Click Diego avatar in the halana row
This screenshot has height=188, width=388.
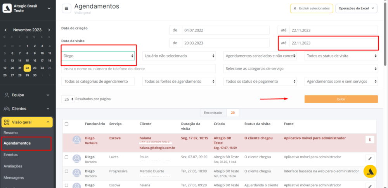coord(77,140)
